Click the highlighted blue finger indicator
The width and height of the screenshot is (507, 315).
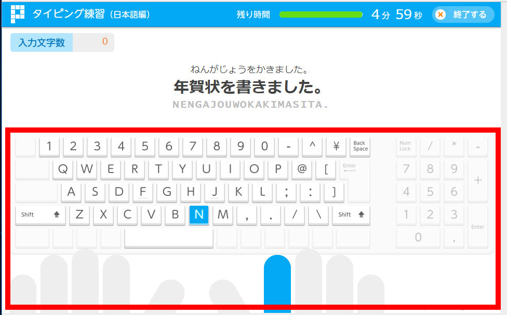(277, 284)
